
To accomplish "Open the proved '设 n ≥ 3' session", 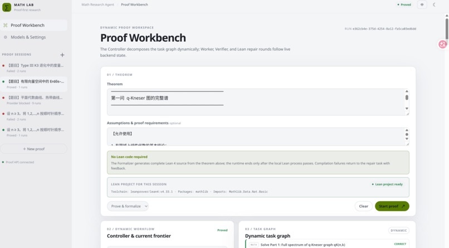I will coord(34,132).
